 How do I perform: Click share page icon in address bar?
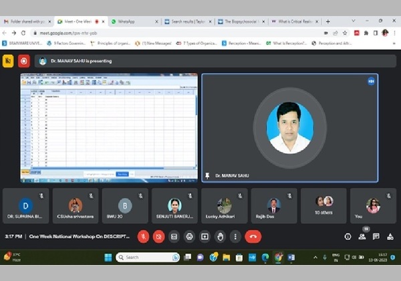[336, 33]
